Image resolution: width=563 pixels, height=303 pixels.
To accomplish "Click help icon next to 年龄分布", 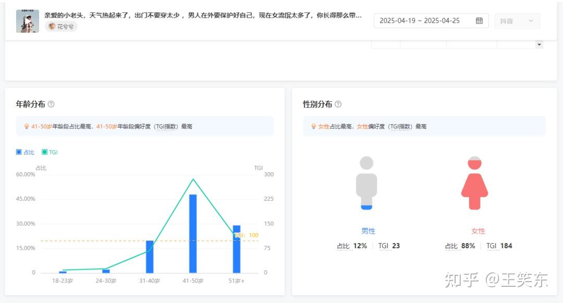I will 51,104.
